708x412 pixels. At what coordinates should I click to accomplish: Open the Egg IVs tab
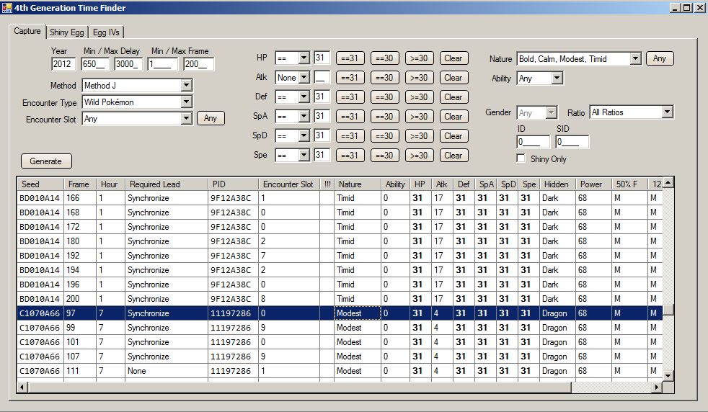pyautogui.click(x=106, y=32)
